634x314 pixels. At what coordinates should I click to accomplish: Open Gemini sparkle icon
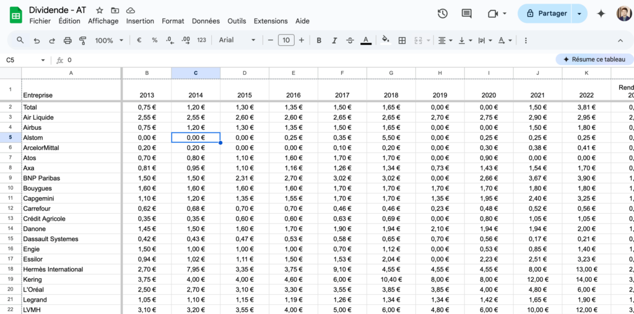[x=601, y=14]
